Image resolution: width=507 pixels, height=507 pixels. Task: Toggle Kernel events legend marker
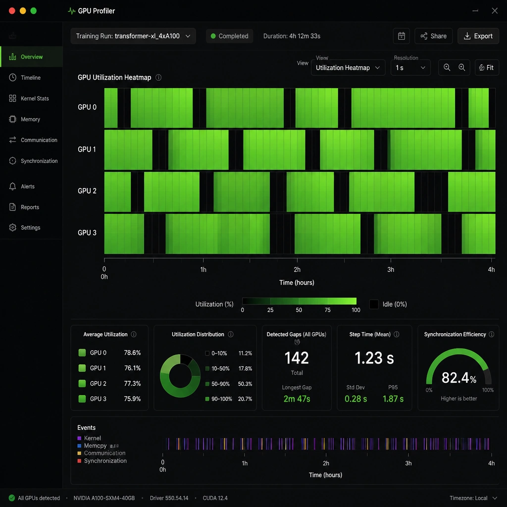(79, 438)
